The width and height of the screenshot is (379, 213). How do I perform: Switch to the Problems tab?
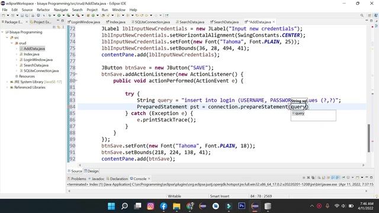point(77,179)
